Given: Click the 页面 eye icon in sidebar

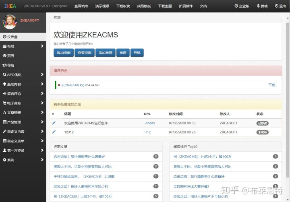Looking at the screenshot, I should pos(4,56).
